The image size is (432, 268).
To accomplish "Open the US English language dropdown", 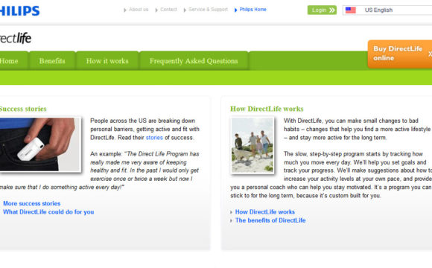I will coord(387,10).
